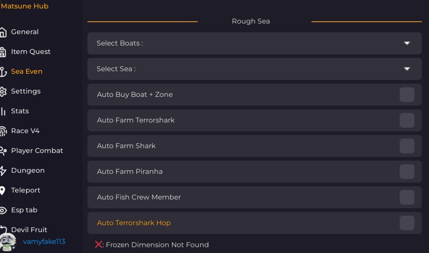
Task: Enable the Auto Terrorshark Hop toggle
Action: [x=407, y=223]
